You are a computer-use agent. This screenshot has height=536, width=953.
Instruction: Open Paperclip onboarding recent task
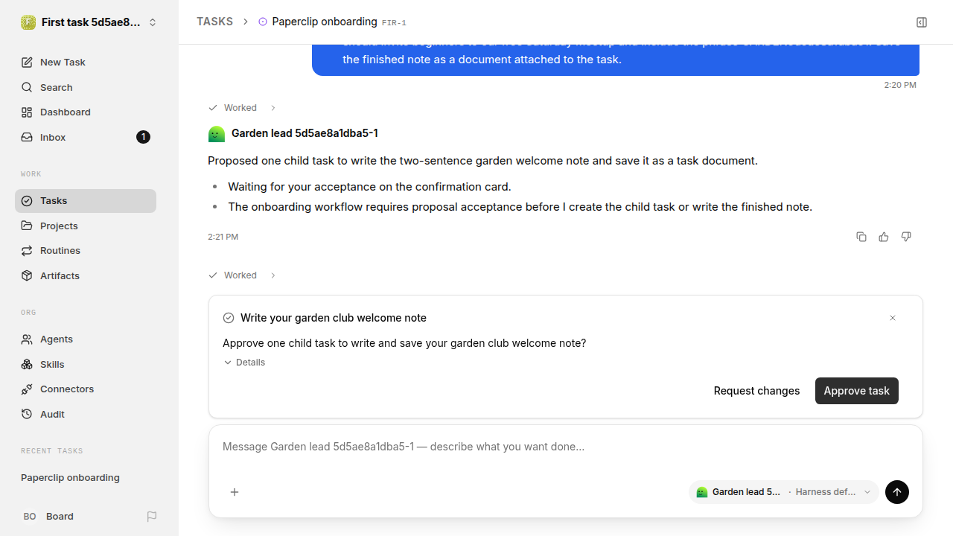coord(85,477)
